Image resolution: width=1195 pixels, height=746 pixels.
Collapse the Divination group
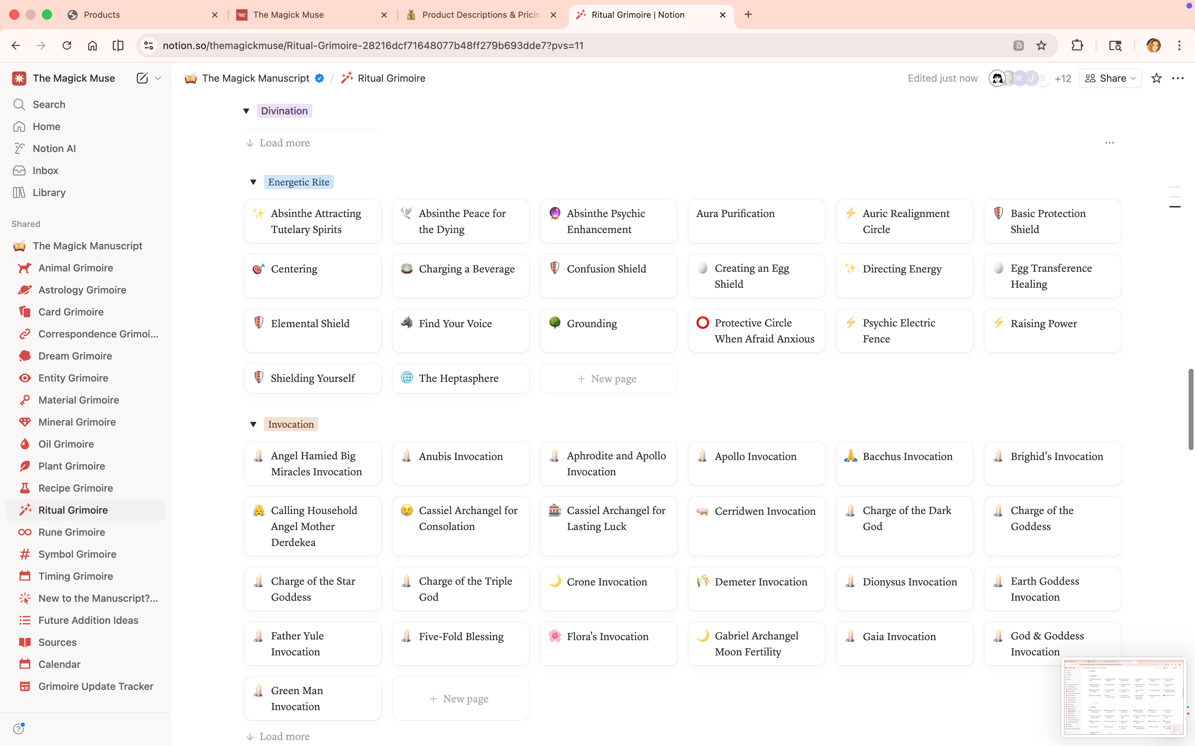coord(246,111)
